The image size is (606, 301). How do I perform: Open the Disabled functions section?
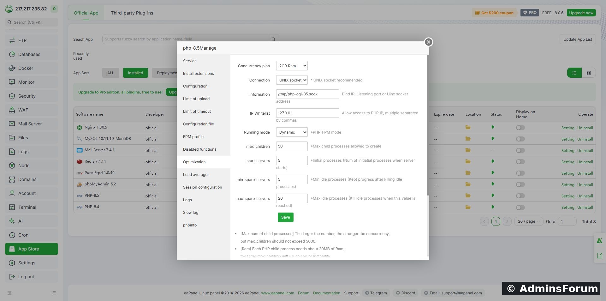click(x=204, y=149)
